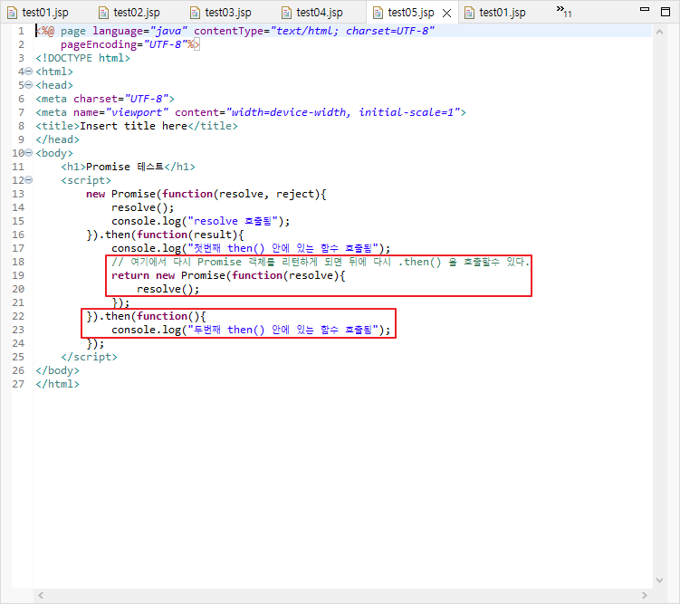The image size is (680, 604).
Task: Minimize the editor area
Action: pos(645,10)
